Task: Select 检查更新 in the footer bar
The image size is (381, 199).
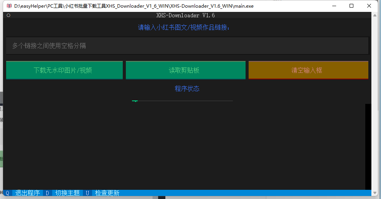Action: 107,193
